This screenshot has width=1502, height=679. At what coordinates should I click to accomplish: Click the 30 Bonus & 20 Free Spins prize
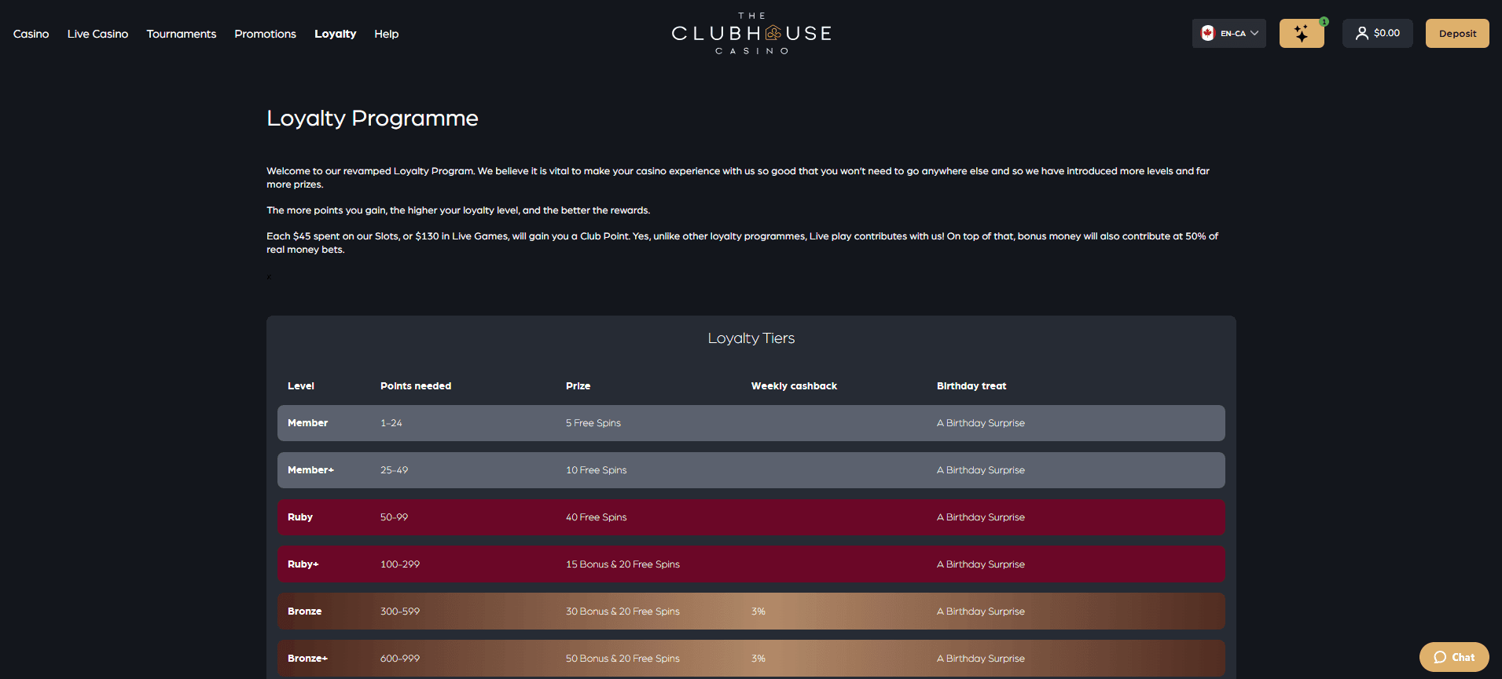(622, 611)
